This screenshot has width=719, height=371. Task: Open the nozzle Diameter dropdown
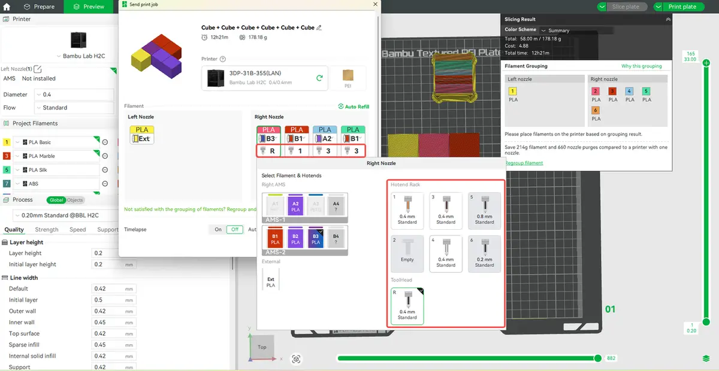74,95
